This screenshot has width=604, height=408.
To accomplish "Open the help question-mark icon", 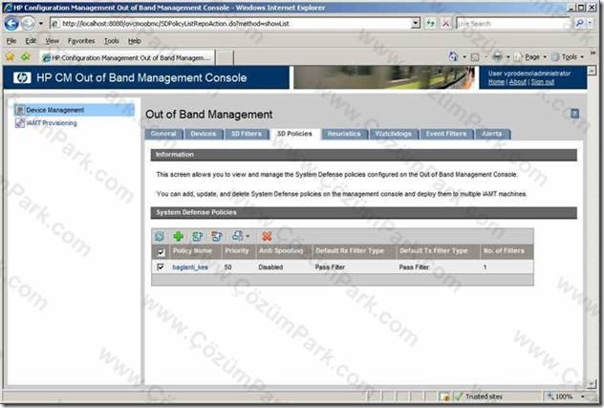I will tap(574, 114).
